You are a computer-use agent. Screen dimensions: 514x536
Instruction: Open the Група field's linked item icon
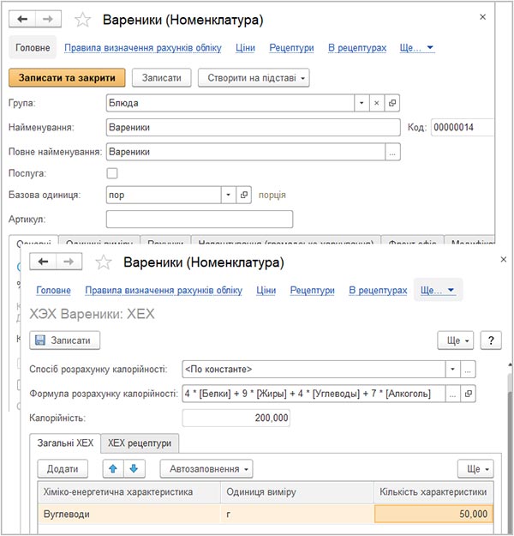coord(392,103)
